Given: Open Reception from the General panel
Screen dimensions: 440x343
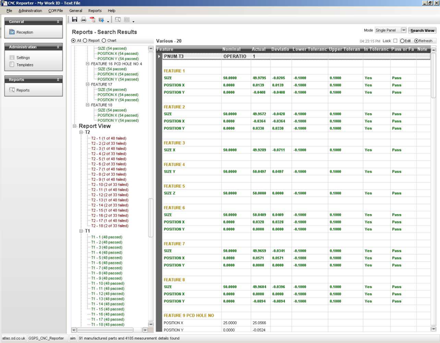Looking at the screenshot, I should [24, 32].
